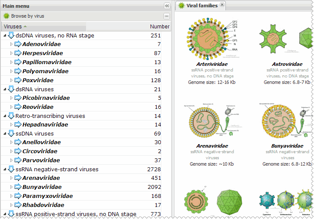This screenshot has width=314, height=219.
Task: Click the Picobirnaviridae right-arrow icon
Action: coord(18,98)
